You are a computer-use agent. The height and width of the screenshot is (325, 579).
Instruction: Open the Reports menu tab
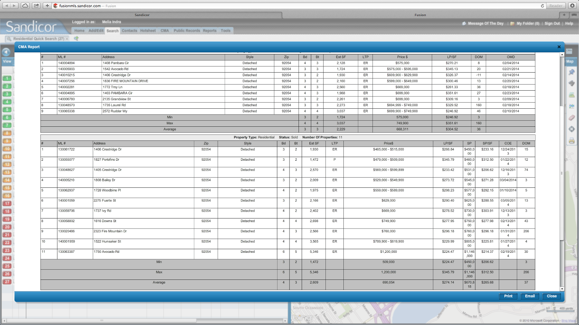[210, 31]
